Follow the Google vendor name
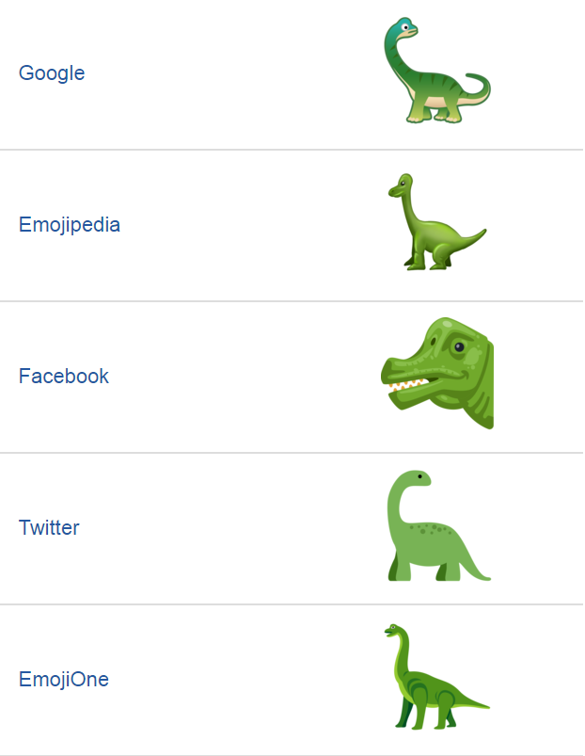The image size is (585, 756). (52, 73)
